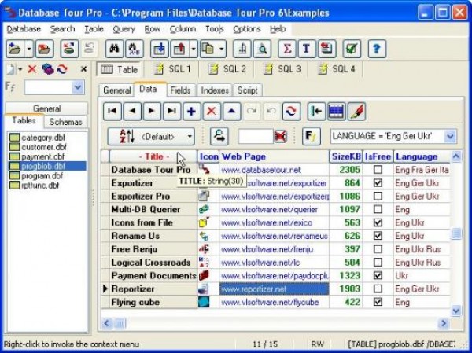The height and width of the screenshot is (353, 472).
Task: Click the Payment Documents title cell
Action: tap(153, 276)
